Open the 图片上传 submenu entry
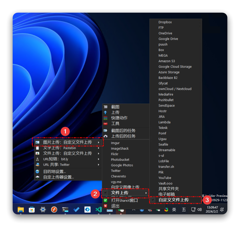240x227 pixels. coord(68,142)
